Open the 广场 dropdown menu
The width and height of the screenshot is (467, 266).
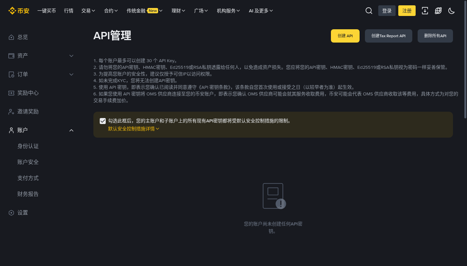201,11
